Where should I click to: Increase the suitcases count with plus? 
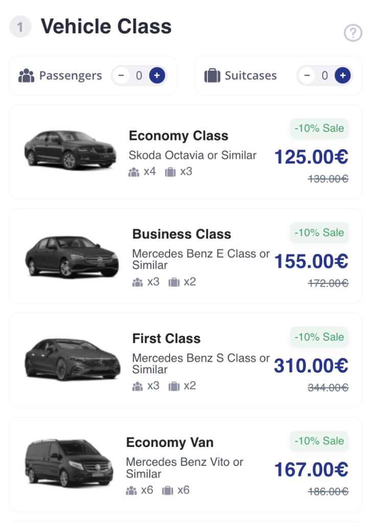click(x=342, y=76)
